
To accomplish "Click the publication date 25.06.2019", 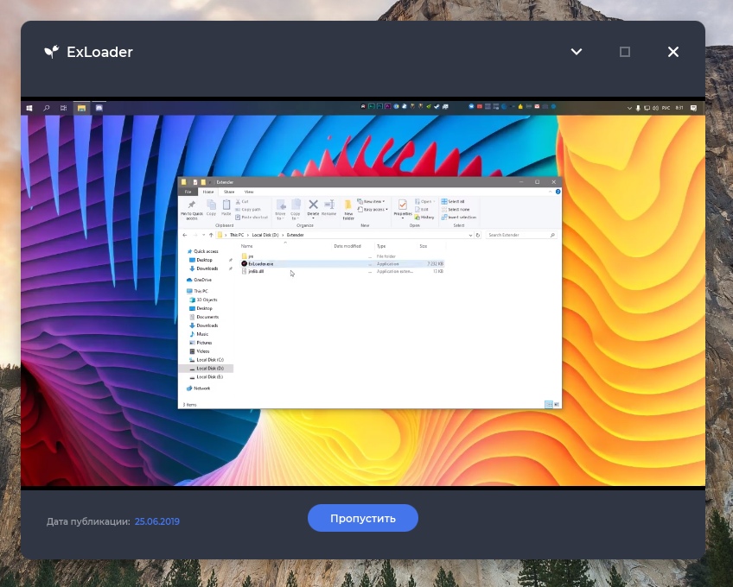I will click(157, 521).
